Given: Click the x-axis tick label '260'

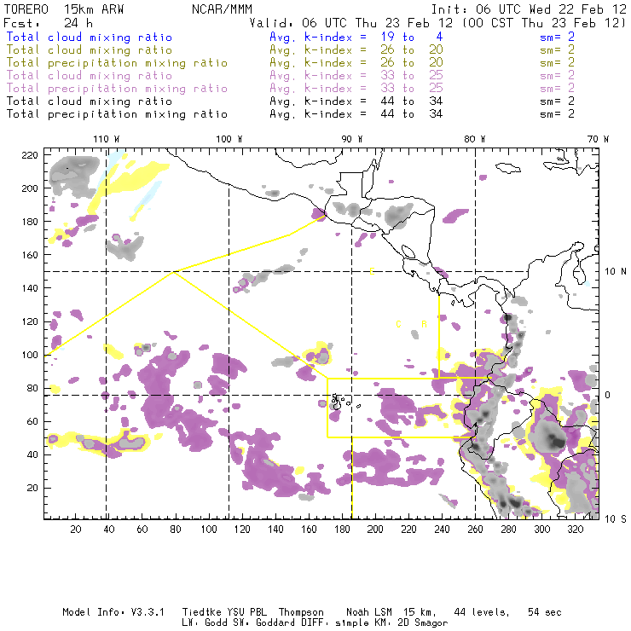Looking at the screenshot, I should pos(475,530).
